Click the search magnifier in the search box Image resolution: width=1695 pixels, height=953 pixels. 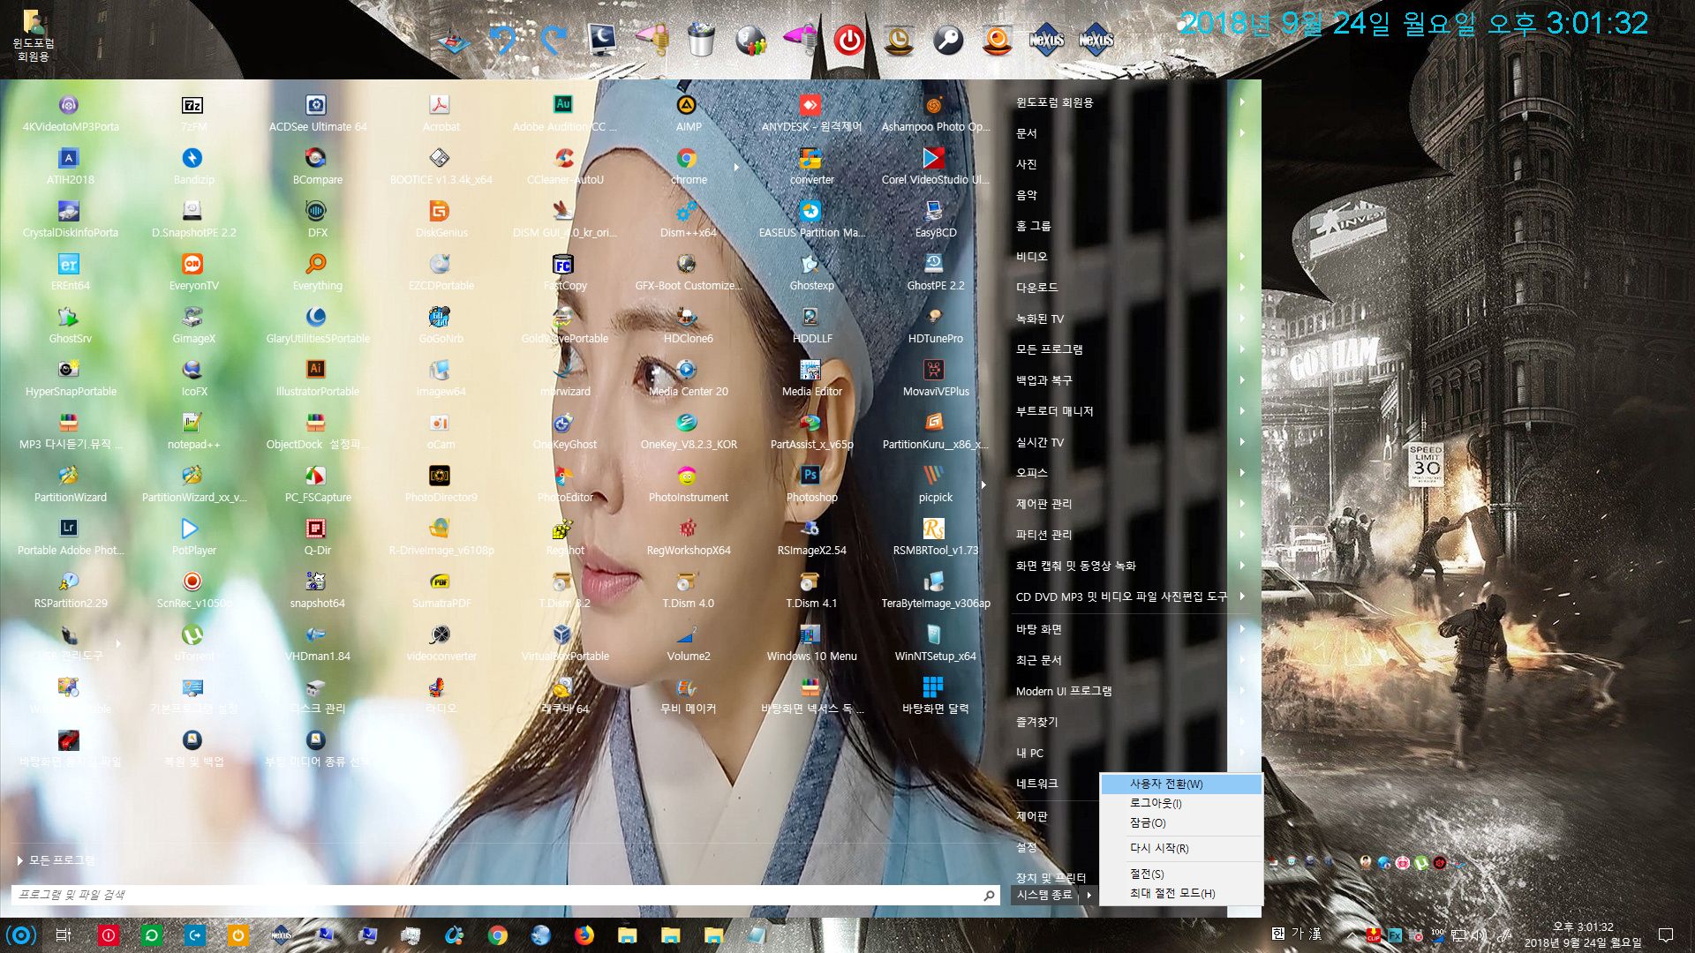989,895
